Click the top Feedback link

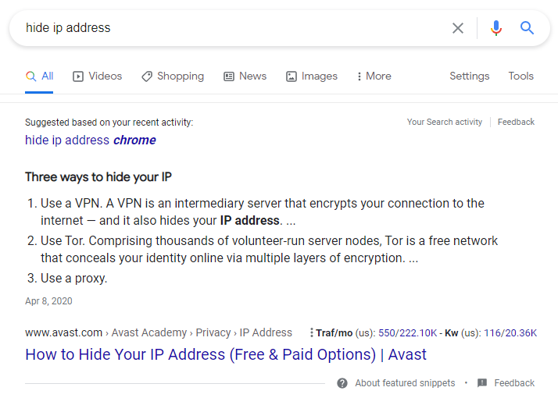tap(516, 122)
